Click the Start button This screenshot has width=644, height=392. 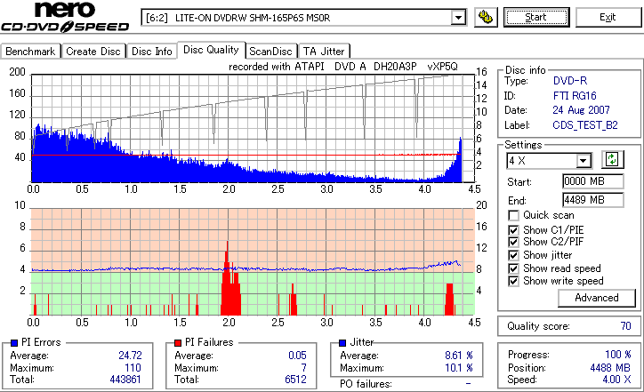point(536,17)
